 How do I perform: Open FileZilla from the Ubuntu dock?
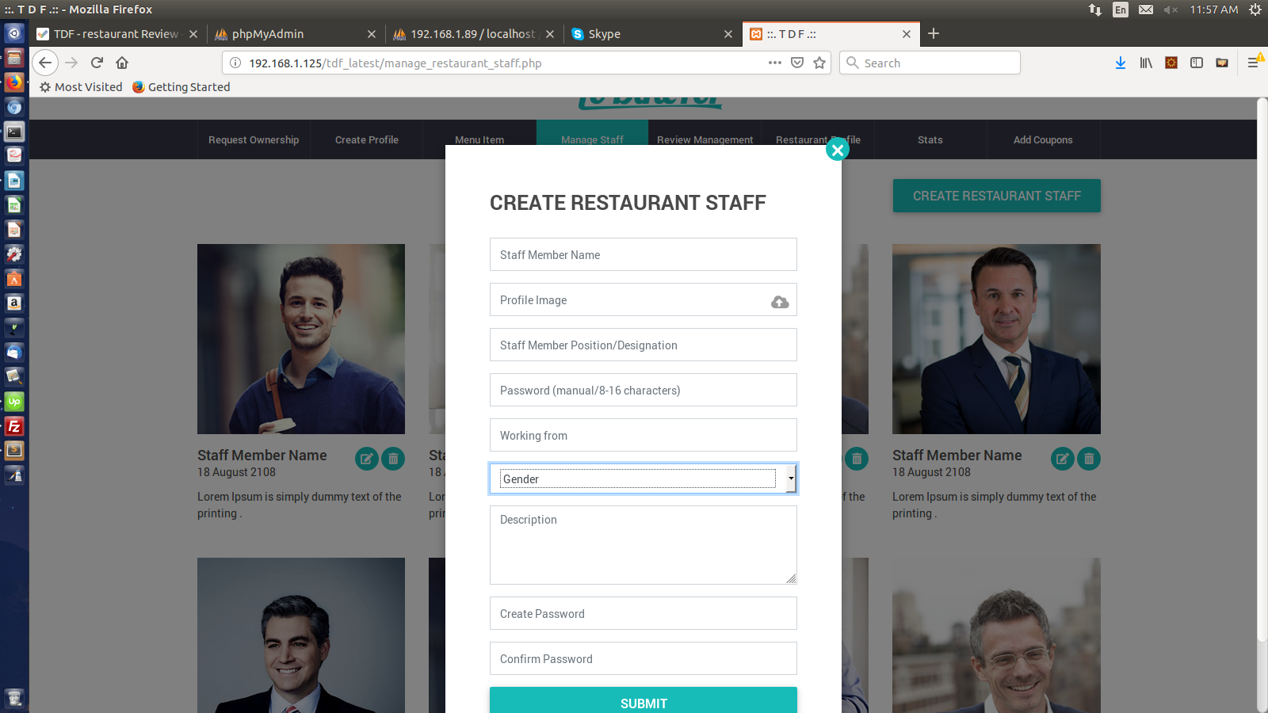click(x=14, y=426)
